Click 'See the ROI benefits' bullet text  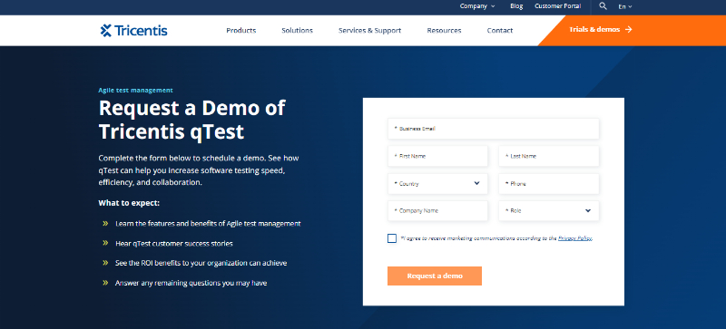coord(201,263)
